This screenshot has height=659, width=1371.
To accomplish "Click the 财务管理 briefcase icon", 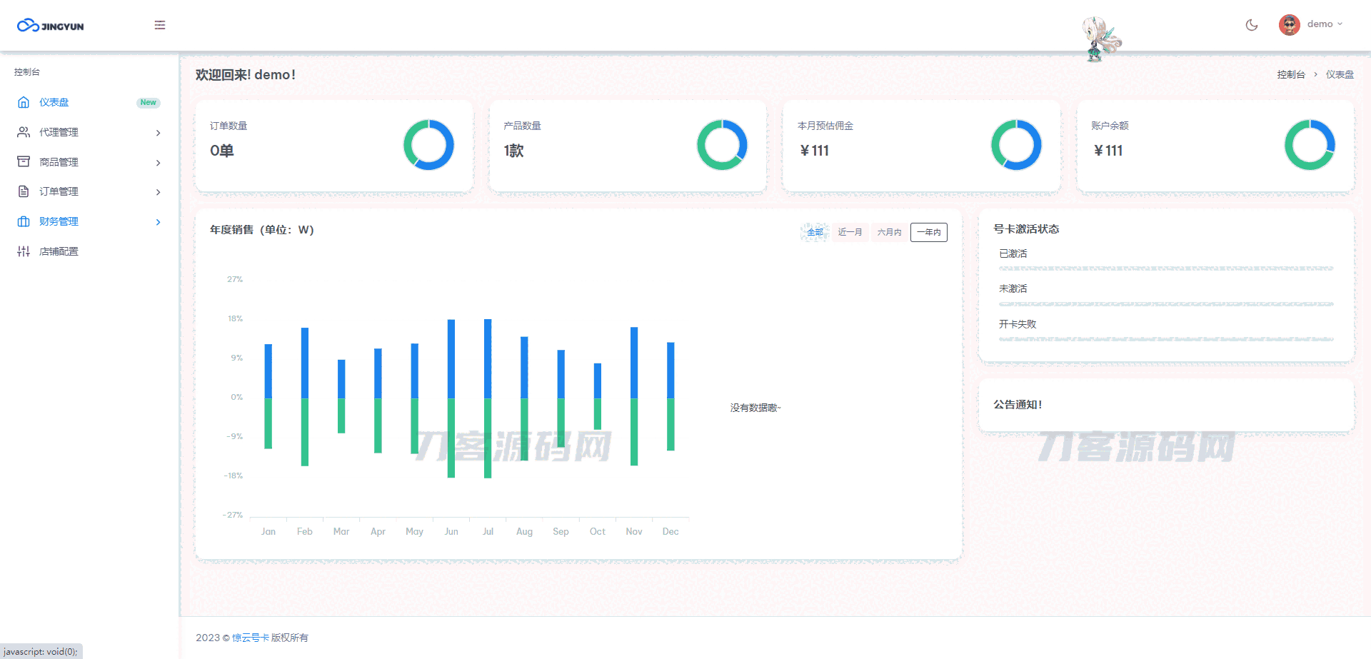I will (24, 221).
